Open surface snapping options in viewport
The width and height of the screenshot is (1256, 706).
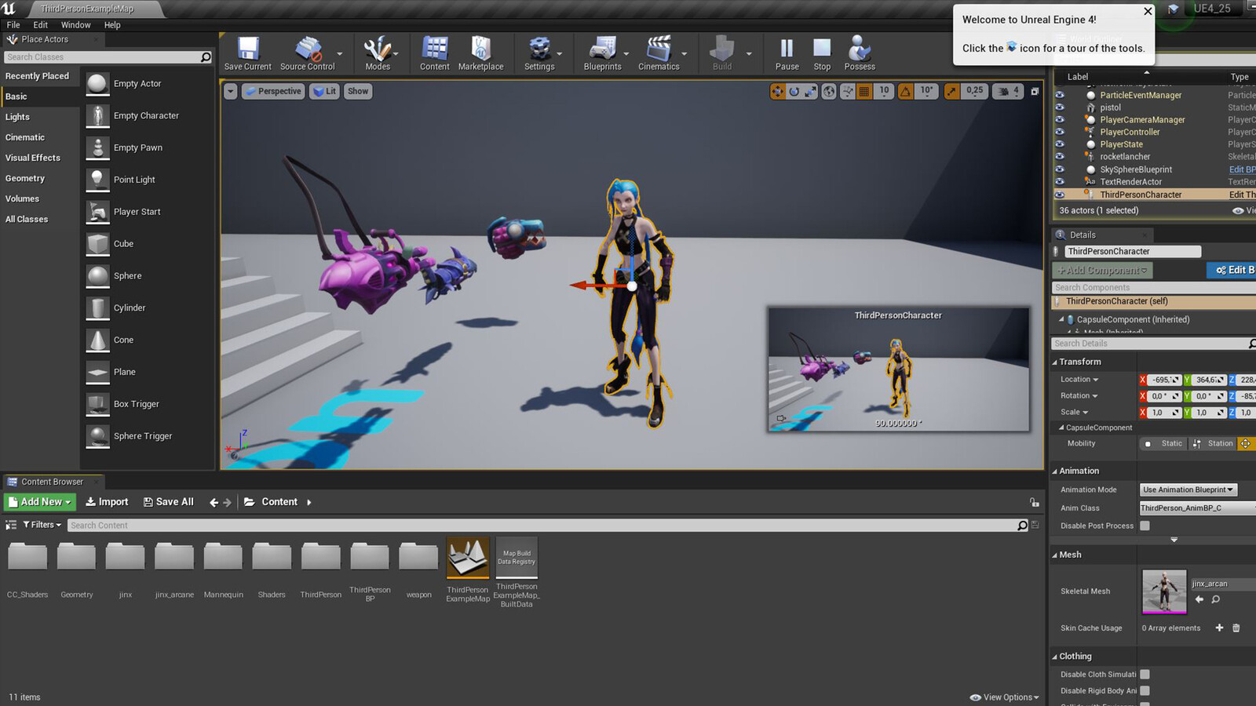pos(848,91)
